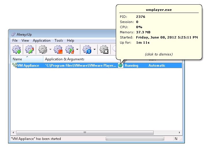Click the vmplayer.exe balloon title

pos(159,10)
